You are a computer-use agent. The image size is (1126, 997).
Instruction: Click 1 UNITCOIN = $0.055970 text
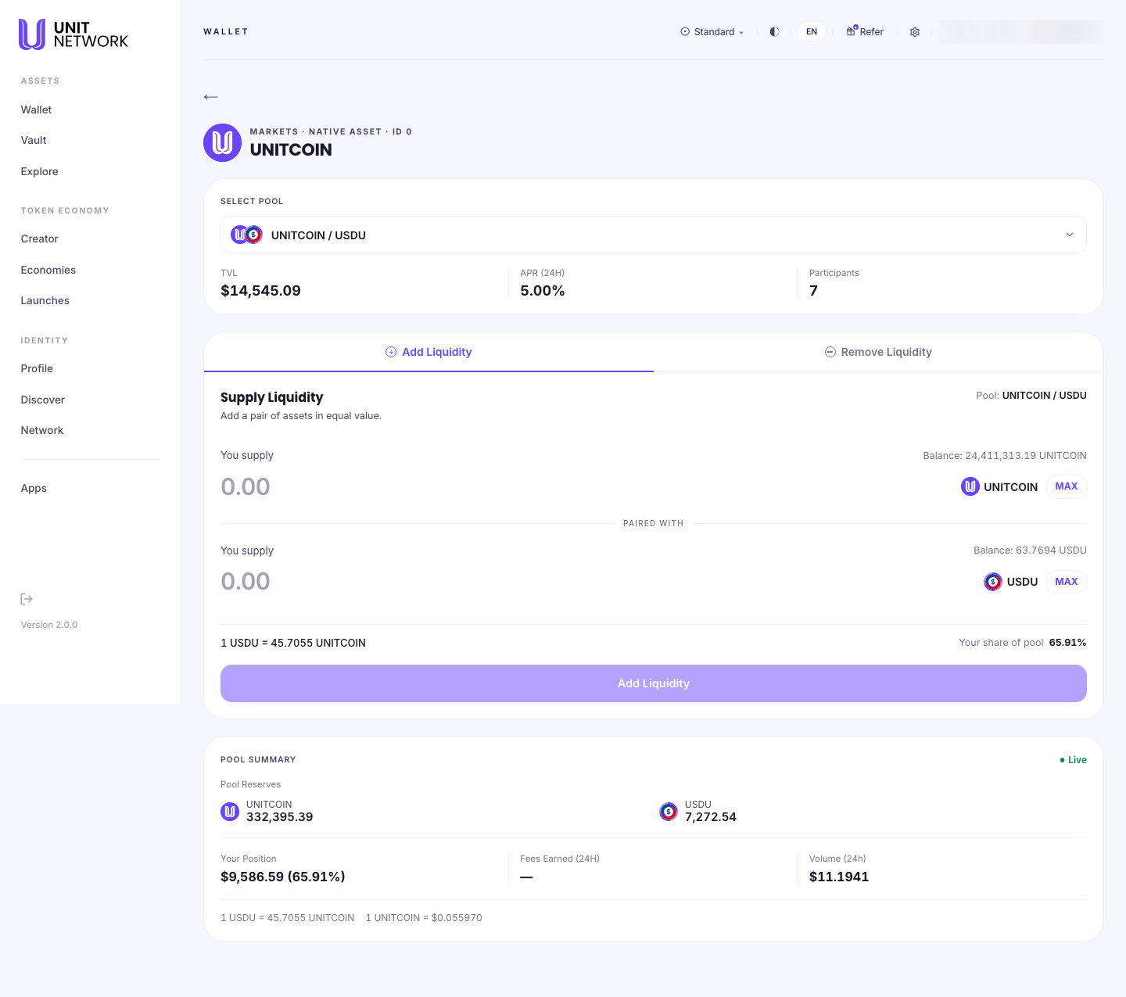pyautogui.click(x=424, y=918)
